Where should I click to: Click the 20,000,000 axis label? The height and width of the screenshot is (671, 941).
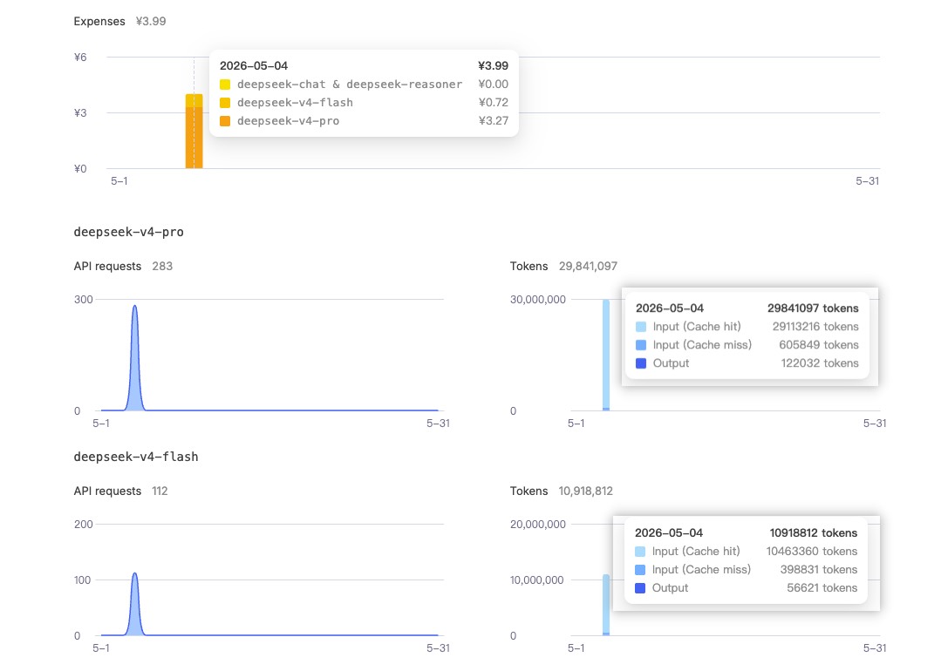(538, 524)
